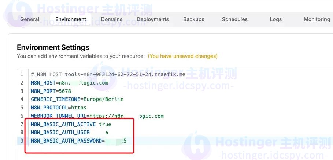Select the Environment tab
This screenshot has height=160, width=333.
click(71, 19)
